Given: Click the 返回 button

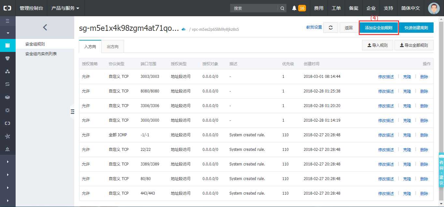Looking at the screenshot, I should (x=349, y=28).
